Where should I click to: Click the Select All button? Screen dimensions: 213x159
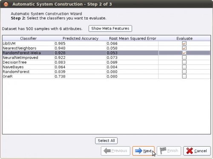pyautogui.click(x=106, y=141)
